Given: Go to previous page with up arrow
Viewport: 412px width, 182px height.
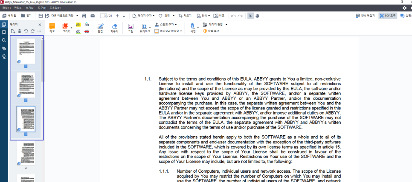Looking at the screenshot, I should click(117, 16).
